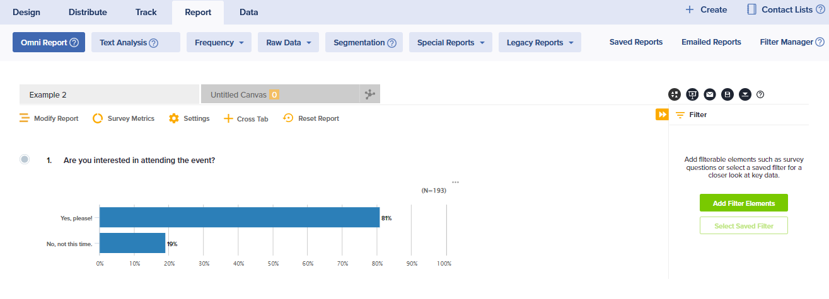The width and height of the screenshot is (829, 299).
Task: Open the Legacy Reports dropdown
Action: (x=540, y=43)
